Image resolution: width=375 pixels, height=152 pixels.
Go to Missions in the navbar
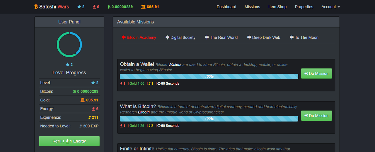pos(252,7)
